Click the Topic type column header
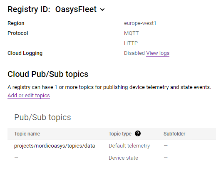The height and width of the screenshot is (175, 216). (120, 134)
